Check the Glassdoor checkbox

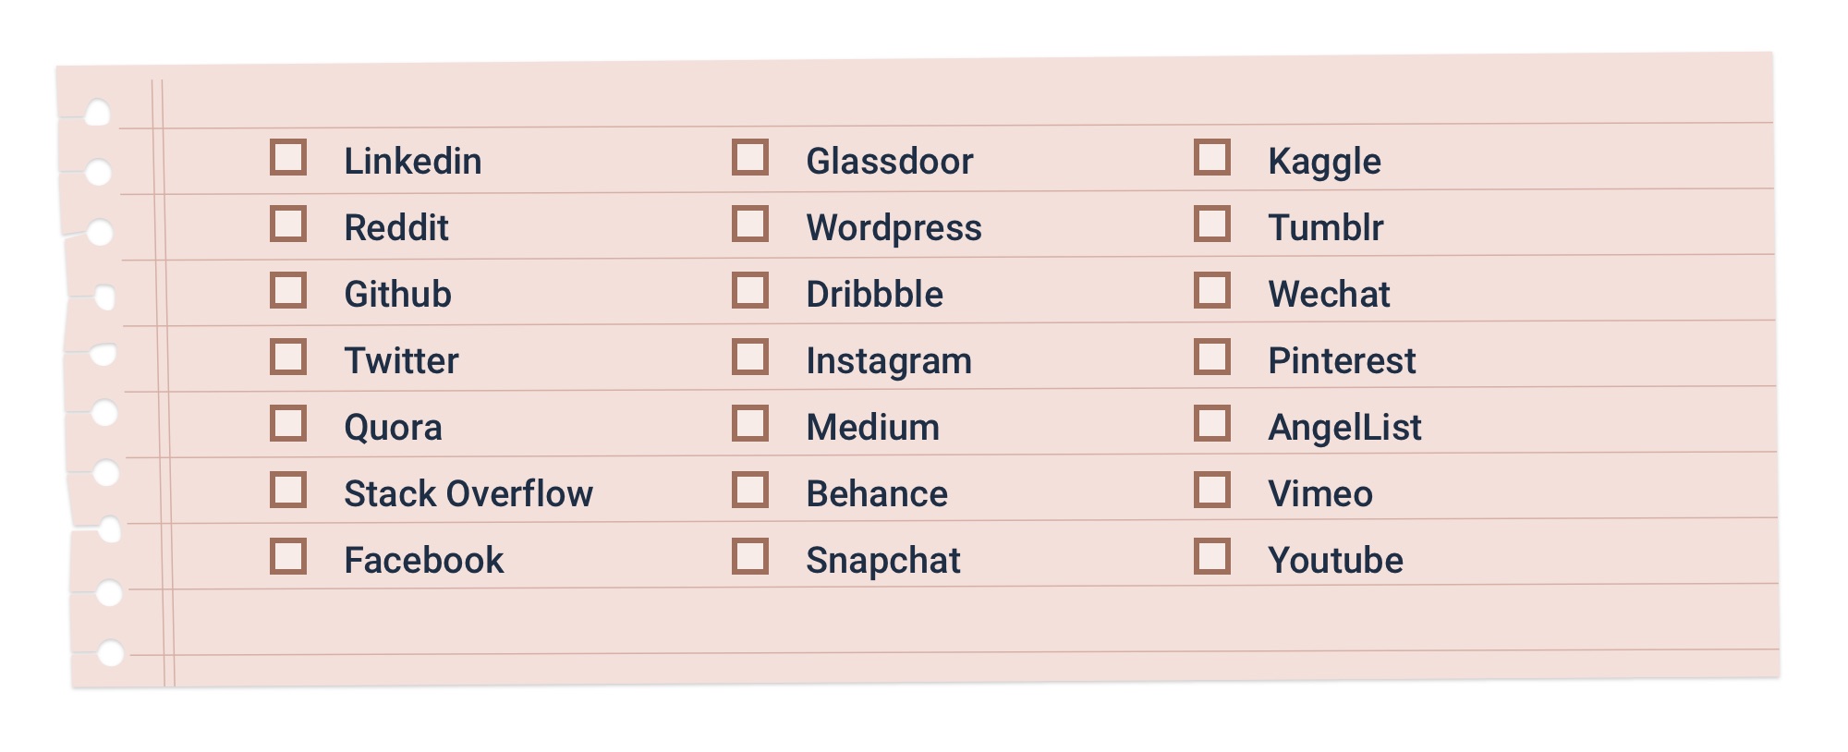point(750,157)
